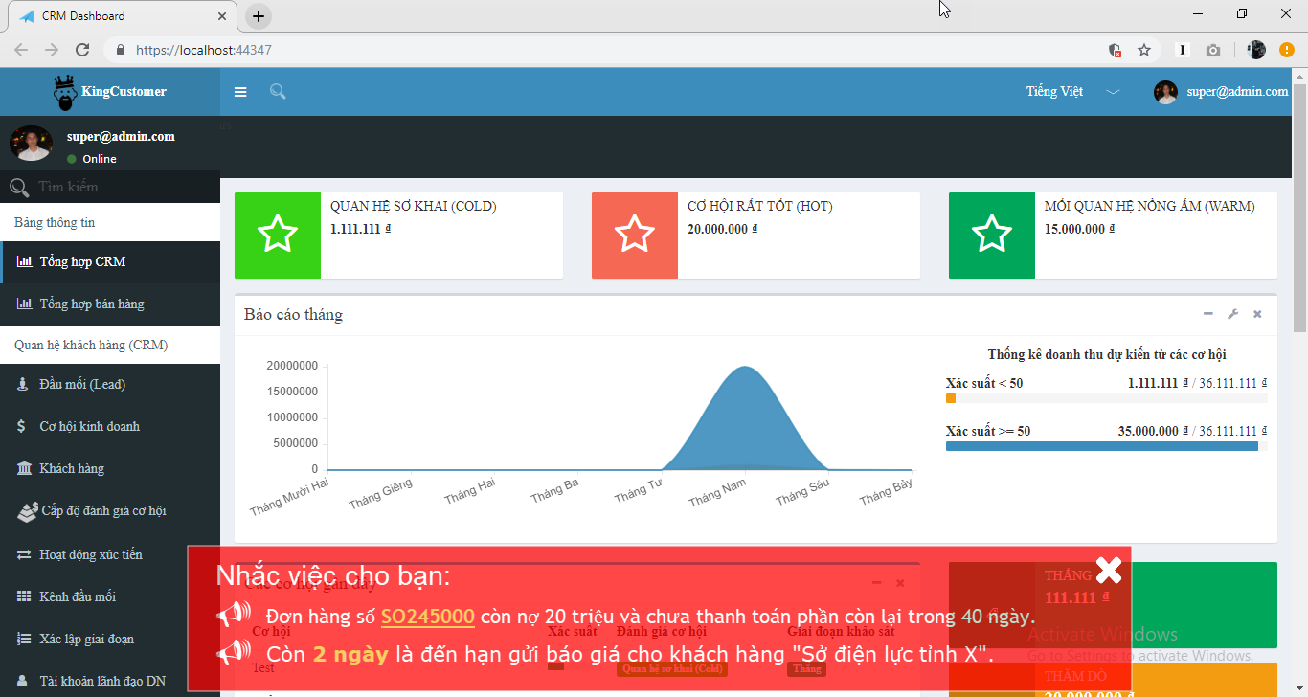Click the sidebar user avatar photo
This screenshot has width=1308, height=697.
coord(31,144)
